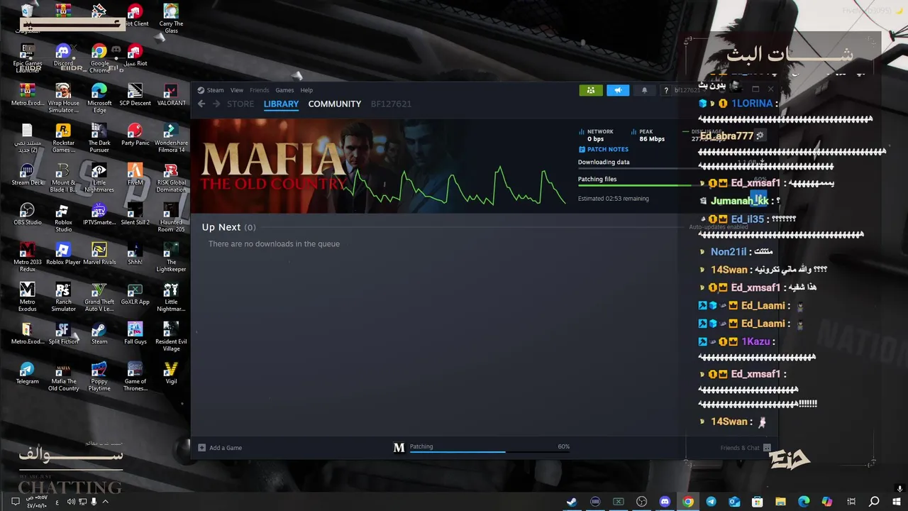This screenshot has width=908, height=511.
Task: Open Split Fiction desktop shortcut
Action: [x=63, y=334]
